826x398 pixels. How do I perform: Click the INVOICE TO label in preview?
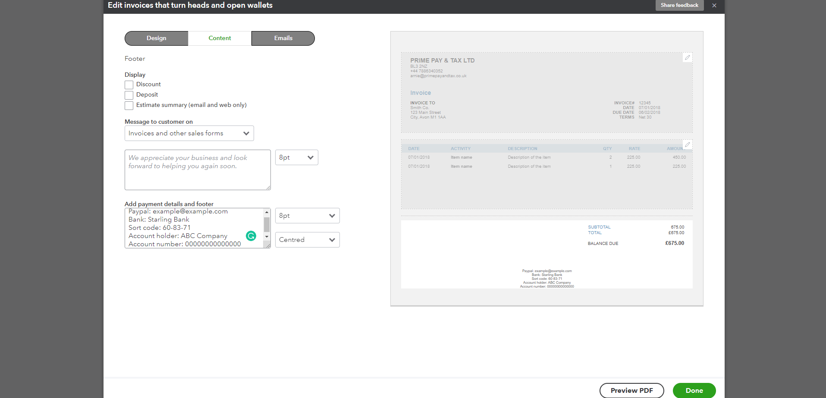[x=423, y=103]
